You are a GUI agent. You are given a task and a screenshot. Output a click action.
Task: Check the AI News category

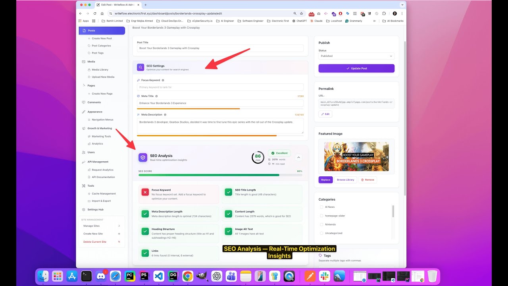[x=321, y=207]
